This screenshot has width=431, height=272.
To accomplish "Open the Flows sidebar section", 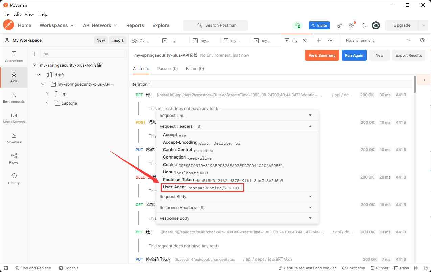I will [14, 159].
